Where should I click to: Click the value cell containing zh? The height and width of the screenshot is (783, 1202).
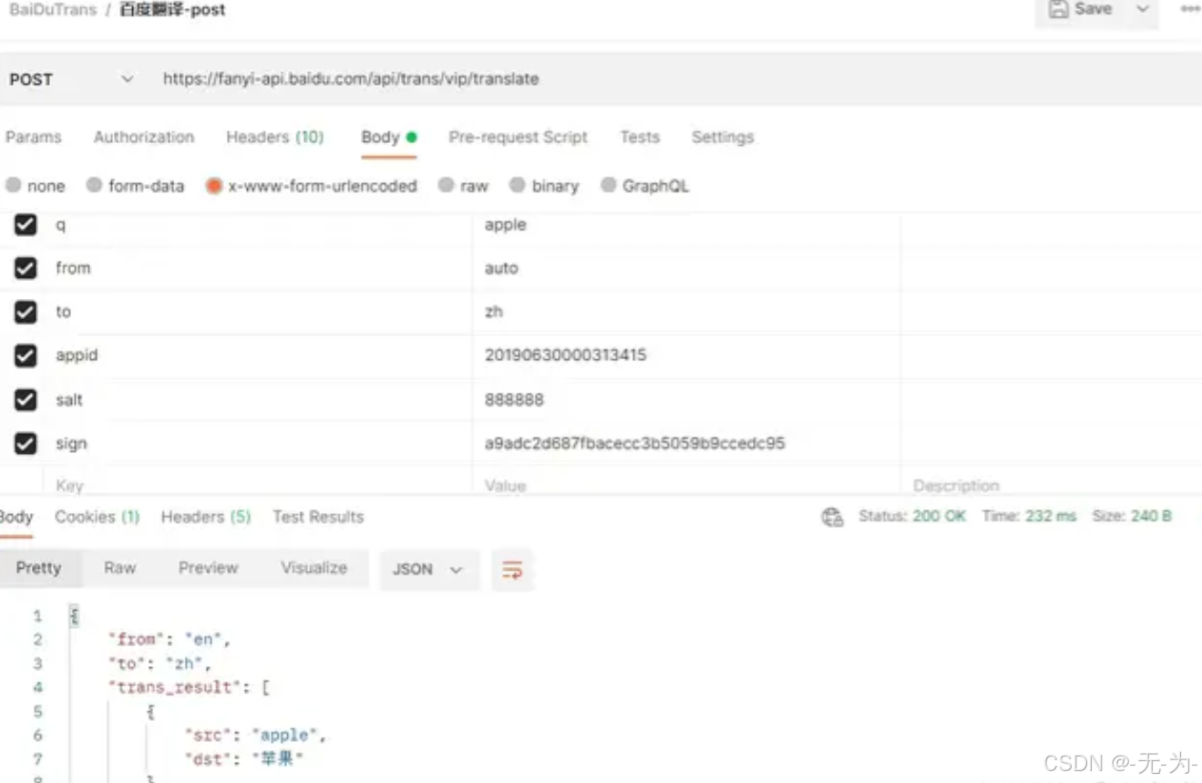[x=686, y=312]
